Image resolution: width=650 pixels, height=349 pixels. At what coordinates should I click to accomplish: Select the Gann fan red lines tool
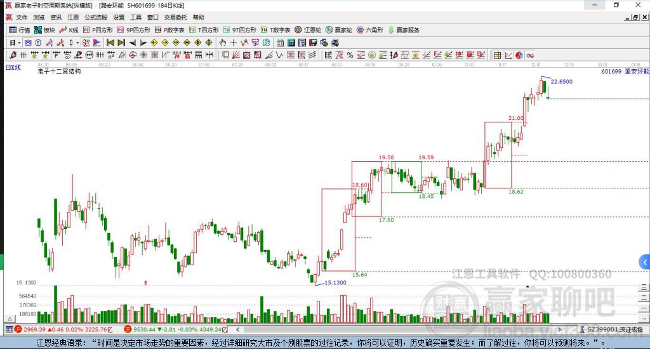pyautogui.click(x=236, y=55)
